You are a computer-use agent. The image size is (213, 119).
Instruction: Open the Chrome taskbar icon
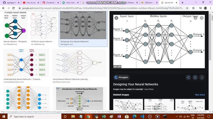[x=88, y=116]
